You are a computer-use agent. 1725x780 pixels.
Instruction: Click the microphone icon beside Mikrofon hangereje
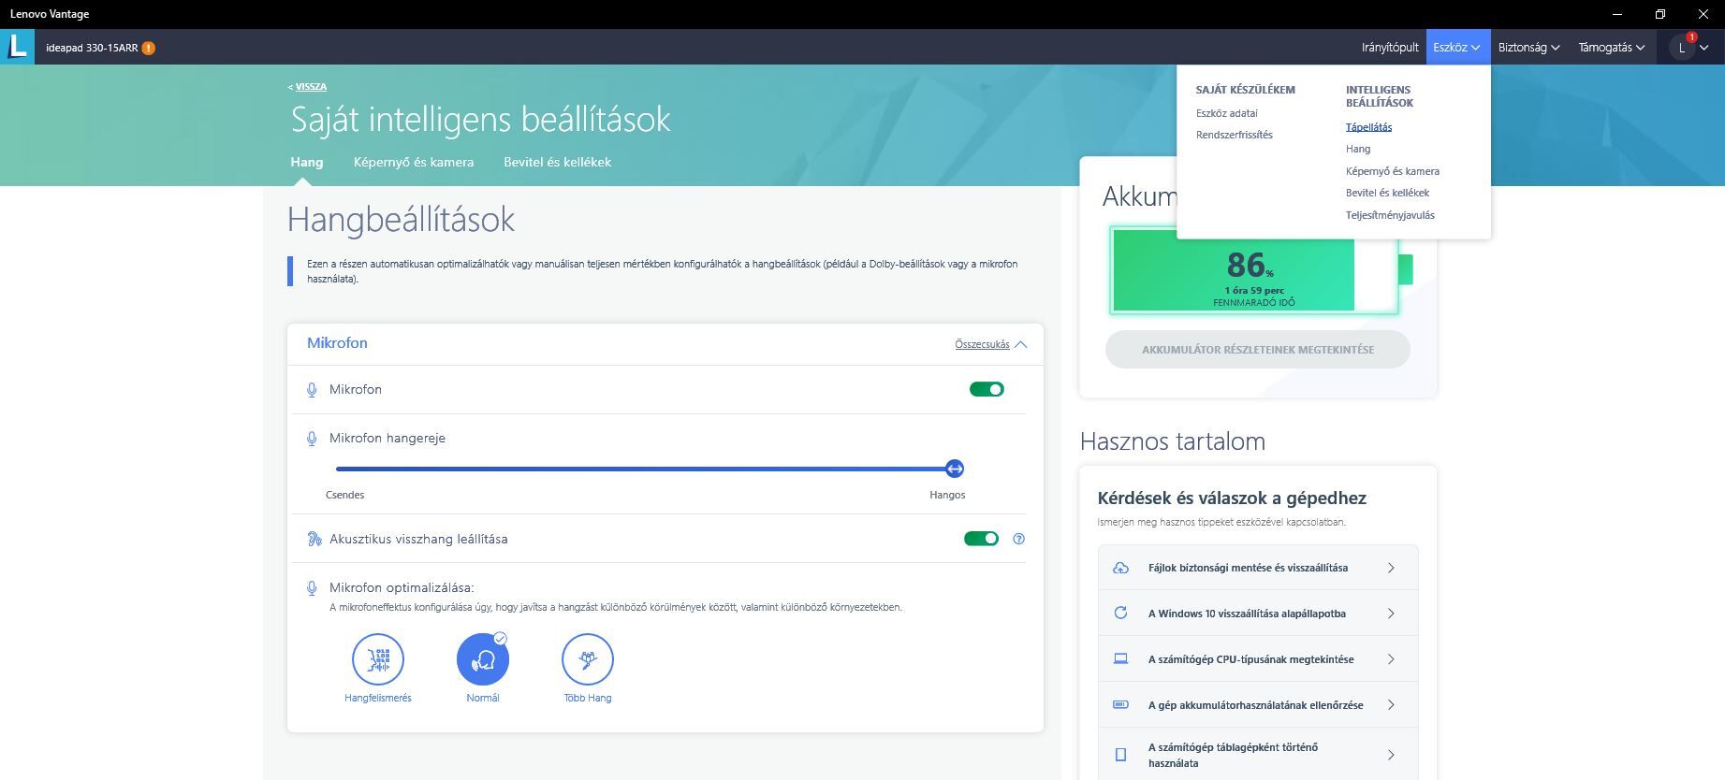[x=312, y=439]
